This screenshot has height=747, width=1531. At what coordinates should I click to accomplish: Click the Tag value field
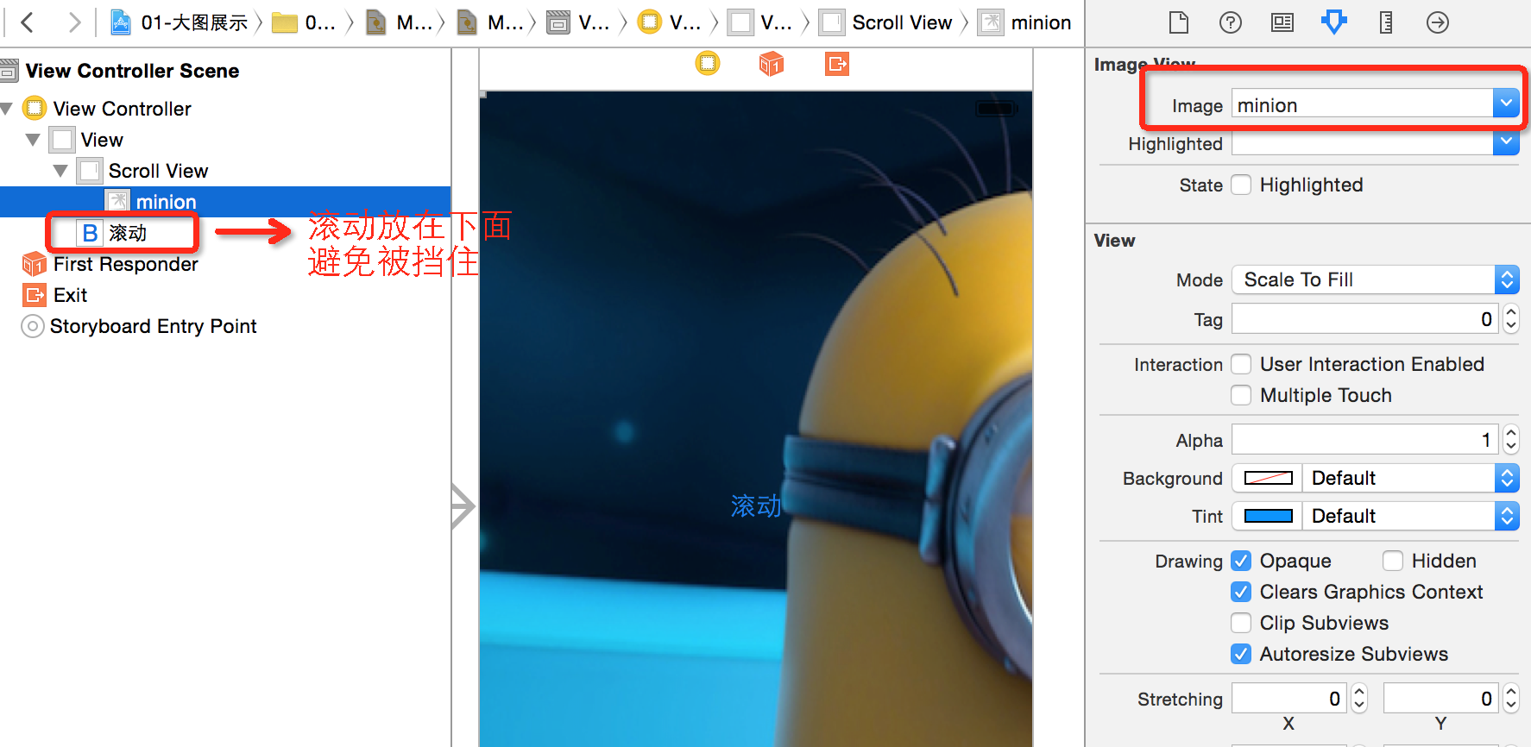[1365, 319]
